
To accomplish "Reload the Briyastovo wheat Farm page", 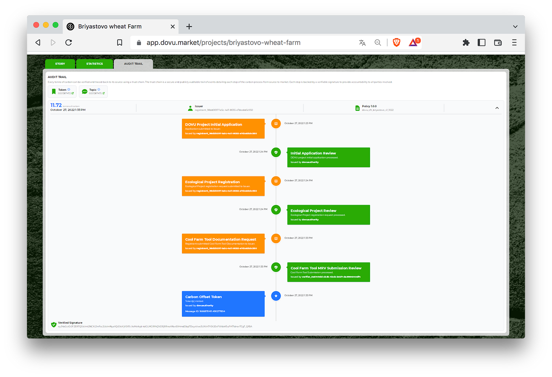I will 69,42.
